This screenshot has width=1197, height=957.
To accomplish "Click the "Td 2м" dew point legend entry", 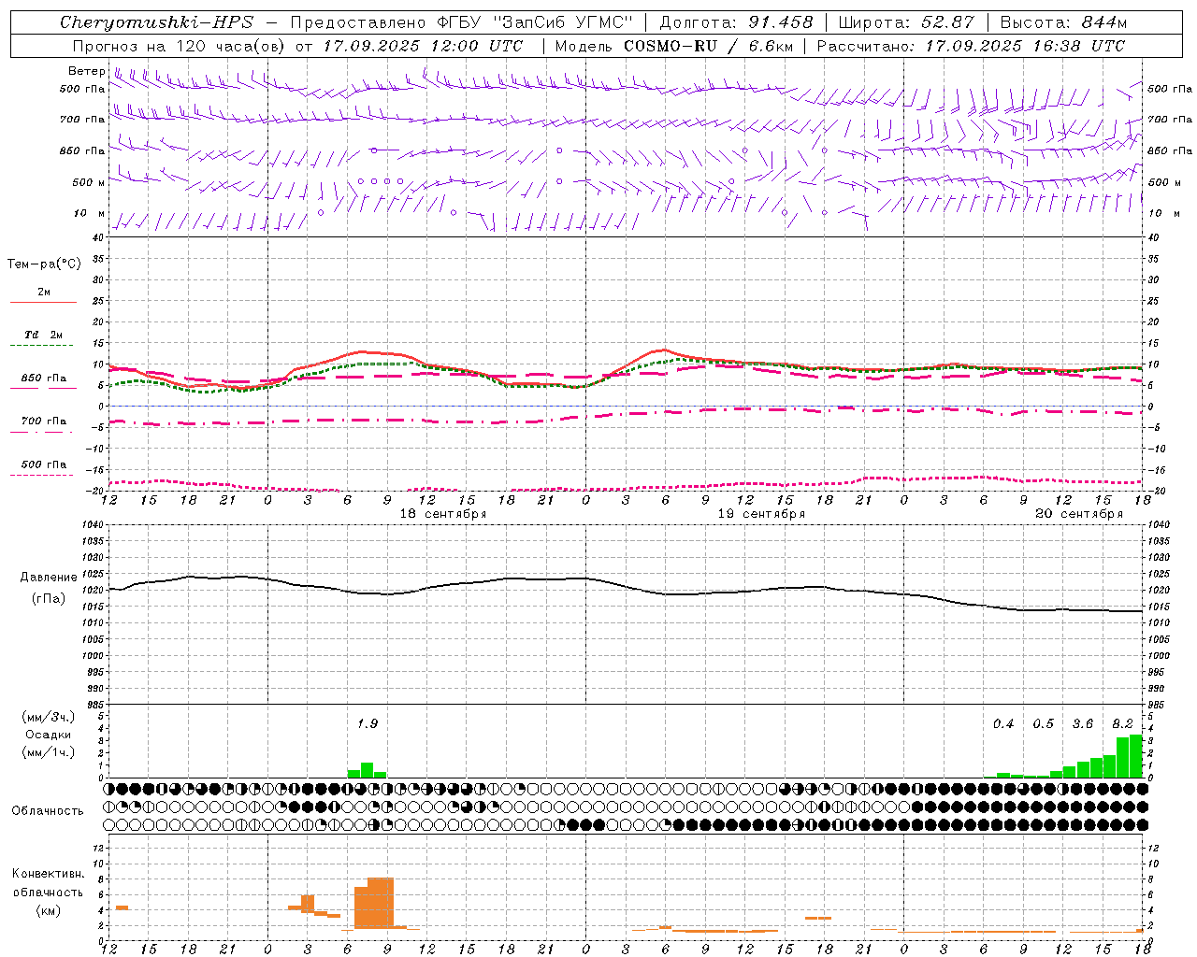I will tap(43, 335).
